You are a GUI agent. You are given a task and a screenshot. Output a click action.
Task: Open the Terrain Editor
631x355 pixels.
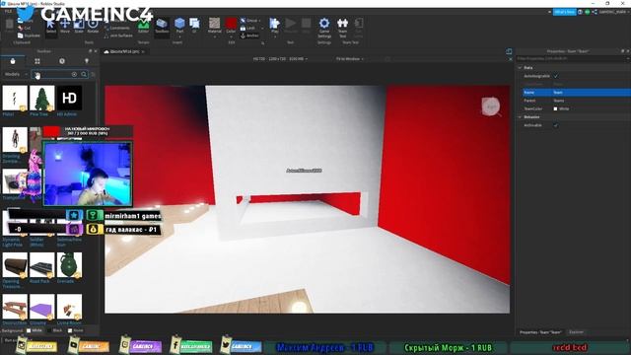[143, 26]
